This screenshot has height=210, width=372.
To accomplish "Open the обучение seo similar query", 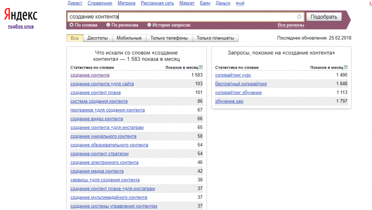I will (x=229, y=101).
